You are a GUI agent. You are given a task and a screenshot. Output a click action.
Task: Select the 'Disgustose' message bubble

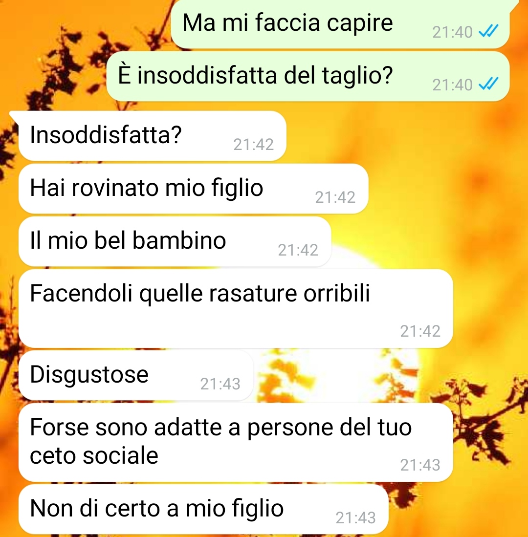pos(136,375)
